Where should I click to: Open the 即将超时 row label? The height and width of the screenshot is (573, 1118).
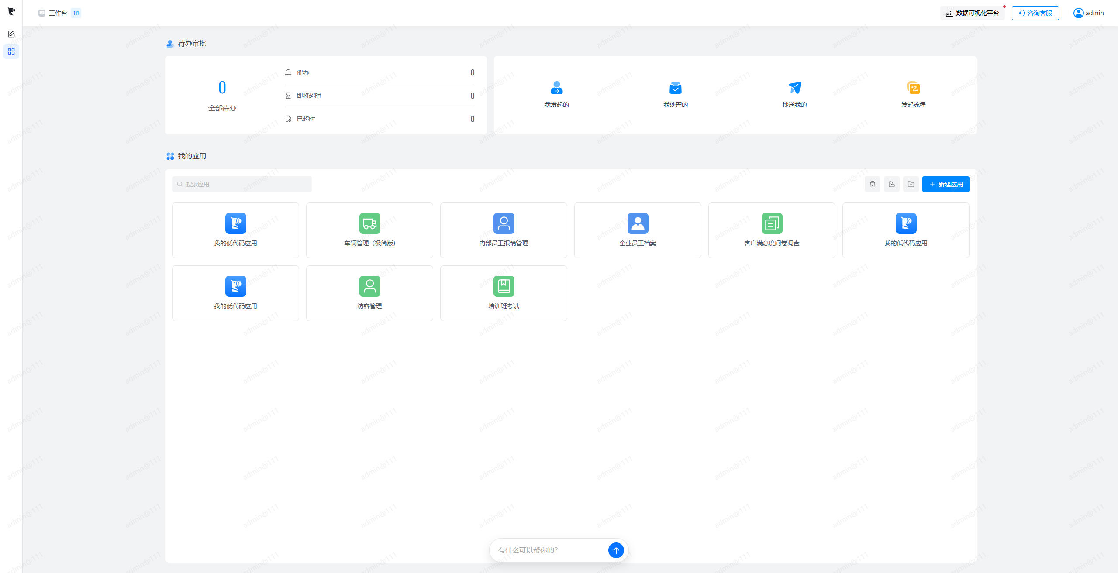[x=309, y=96]
